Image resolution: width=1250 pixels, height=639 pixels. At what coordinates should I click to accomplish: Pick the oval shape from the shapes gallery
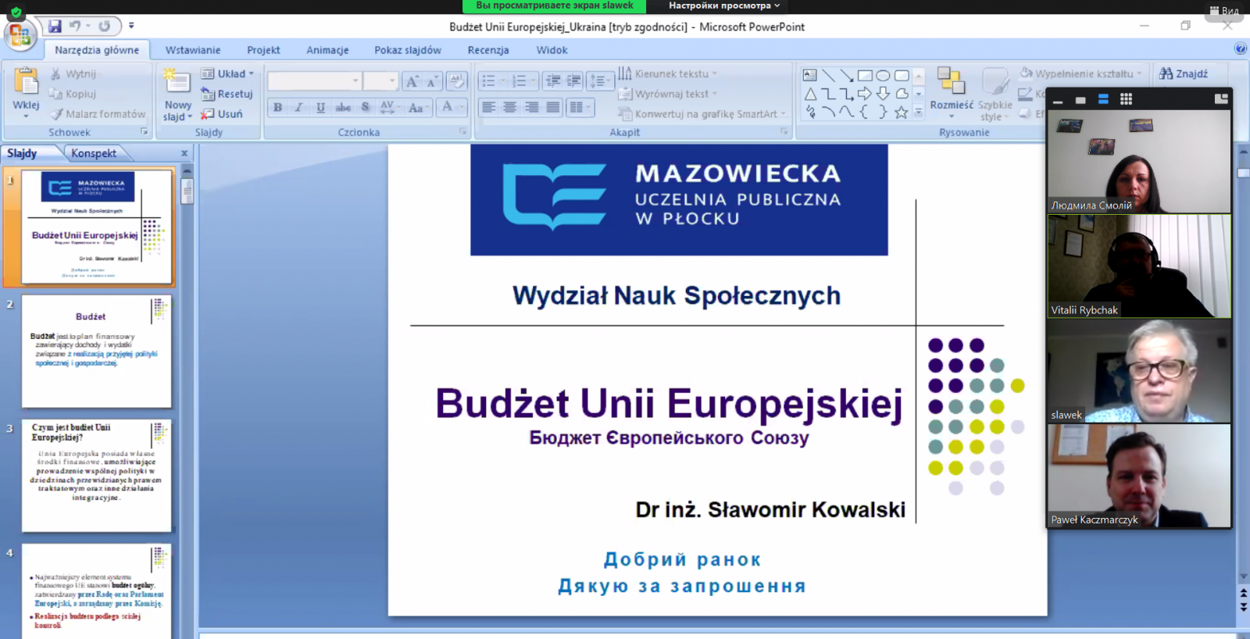pos(883,76)
